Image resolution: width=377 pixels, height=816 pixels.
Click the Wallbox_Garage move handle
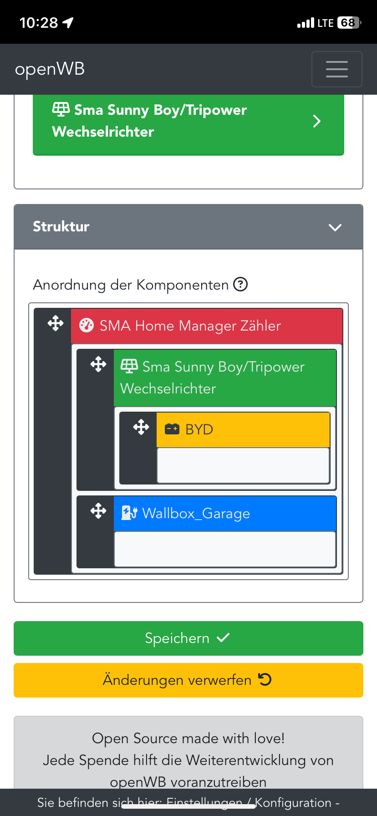98,511
